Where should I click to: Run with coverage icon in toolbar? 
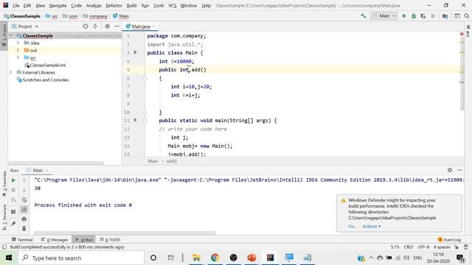click(x=423, y=16)
